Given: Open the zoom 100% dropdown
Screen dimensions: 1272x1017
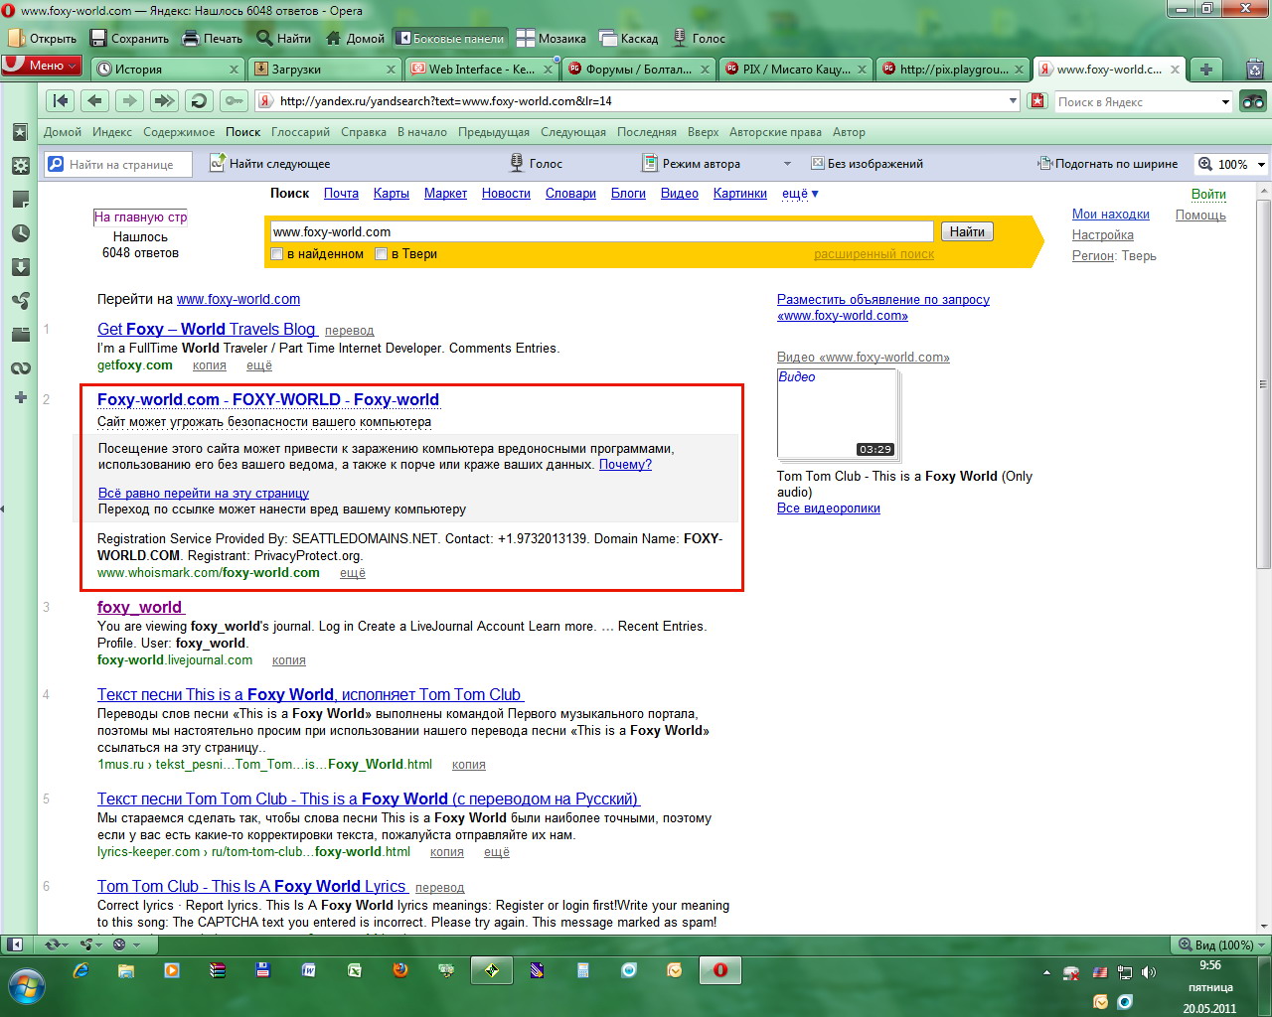Looking at the screenshot, I should (1261, 165).
